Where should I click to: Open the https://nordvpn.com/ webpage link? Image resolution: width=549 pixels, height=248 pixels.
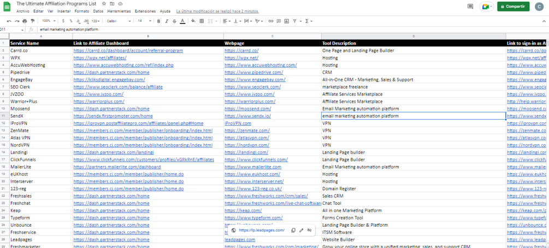247,145
